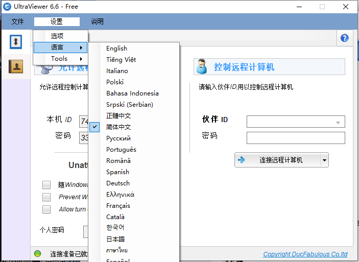Click the green connection status indicator
This screenshot has height=262, width=359.
click(38, 253)
